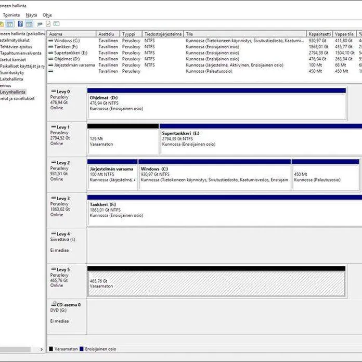The image size is (362, 362).
Task: Click the rightmost toolbar icon after the checkmark
Action: [x=56, y=24]
